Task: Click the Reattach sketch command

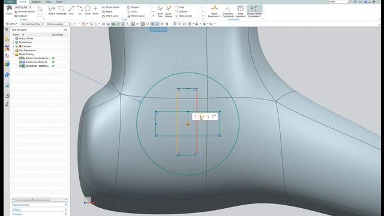Action: [x=21, y=16]
